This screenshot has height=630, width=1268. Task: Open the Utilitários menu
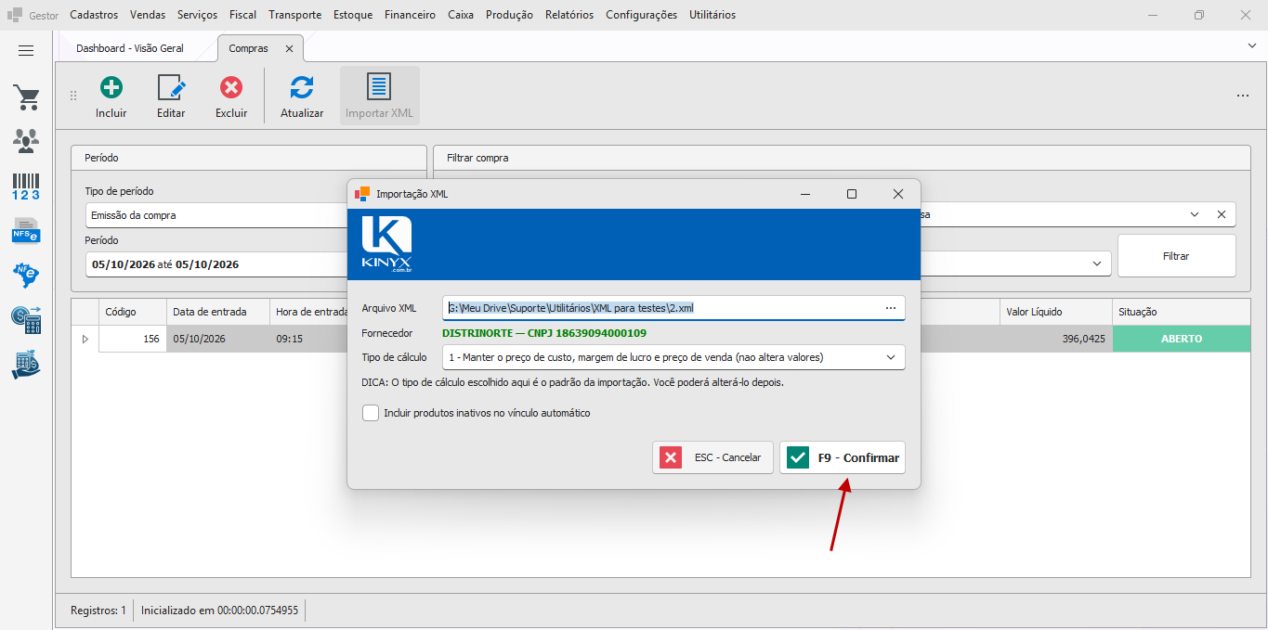tap(712, 15)
